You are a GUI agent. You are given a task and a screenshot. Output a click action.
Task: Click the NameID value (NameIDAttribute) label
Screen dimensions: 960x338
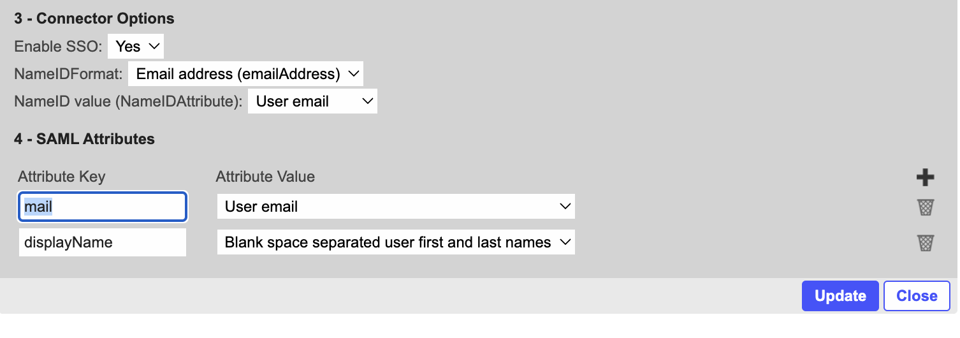[x=128, y=101]
